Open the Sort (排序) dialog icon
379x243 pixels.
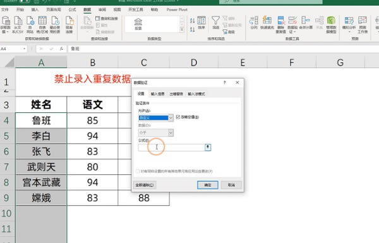coord(202,23)
